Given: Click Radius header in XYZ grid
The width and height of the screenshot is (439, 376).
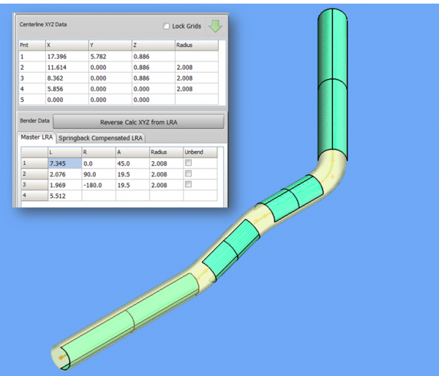Looking at the screenshot, I should [197, 45].
